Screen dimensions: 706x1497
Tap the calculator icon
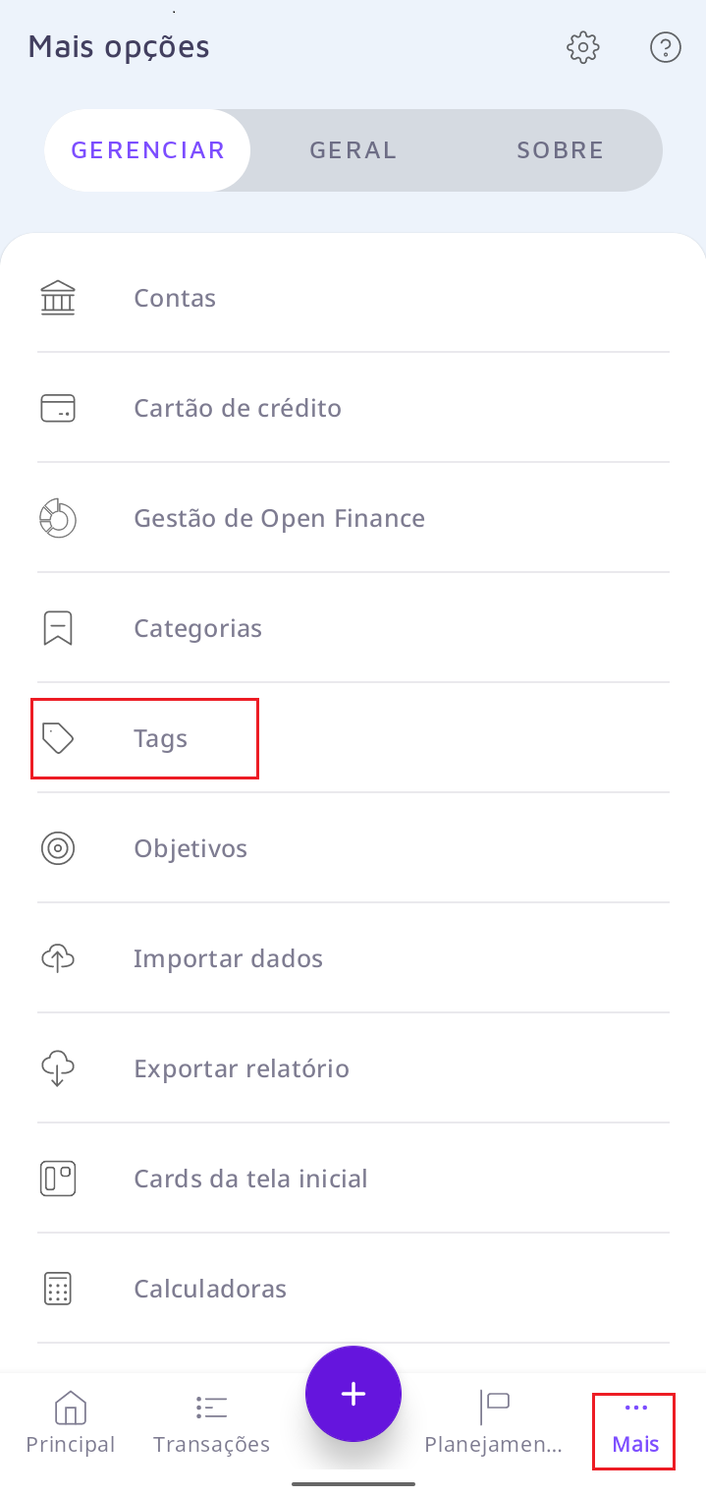pos(58,1289)
